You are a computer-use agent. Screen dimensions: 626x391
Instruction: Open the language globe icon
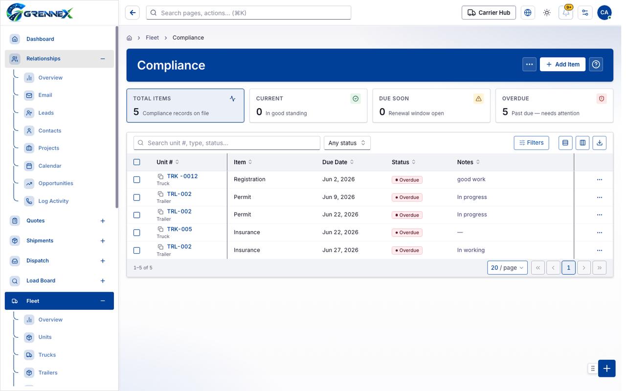[x=528, y=13]
